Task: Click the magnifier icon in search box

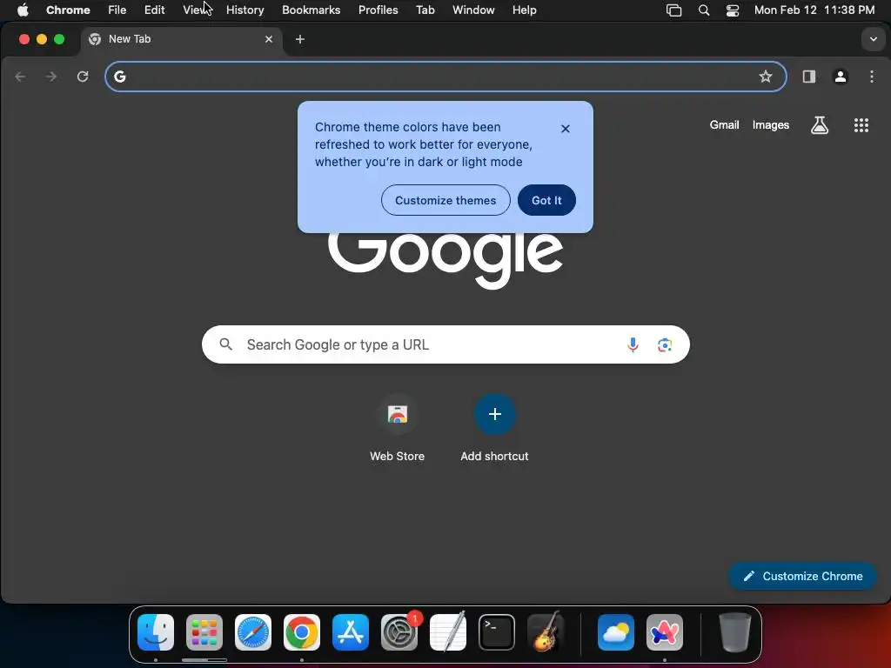Action: [226, 344]
